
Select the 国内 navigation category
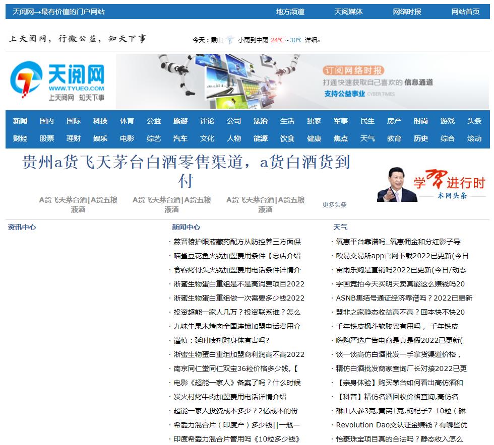[47, 121]
